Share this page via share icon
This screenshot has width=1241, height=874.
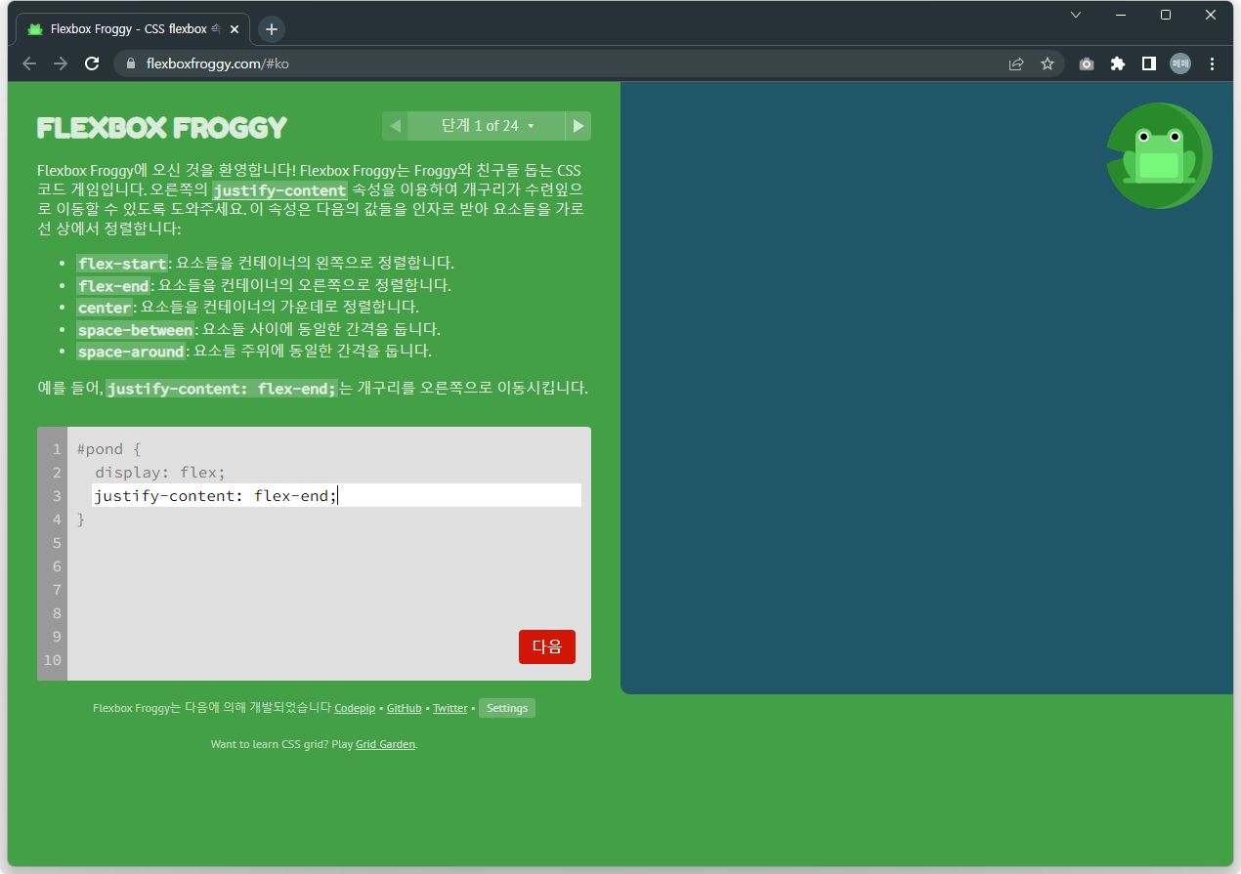tap(1016, 63)
